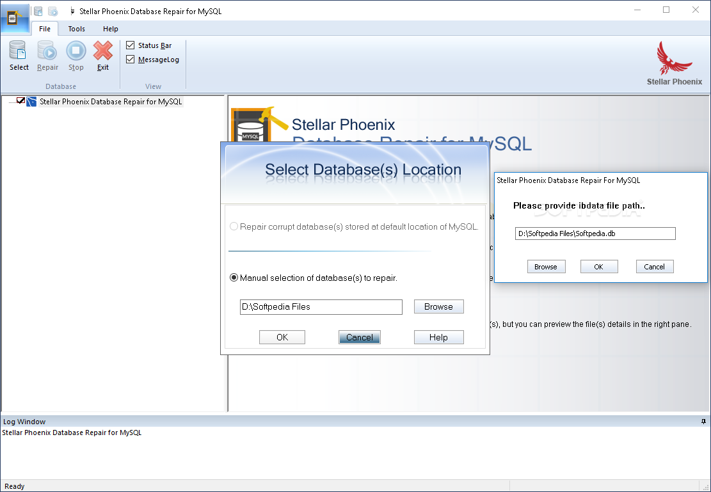This screenshot has width=711, height=492.
Task: Click Browse in ibdata file path dialog
Action: (546, 267)
